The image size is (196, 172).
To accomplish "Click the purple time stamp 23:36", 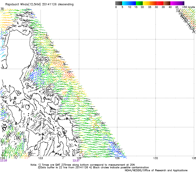I will [x=3, y=161].
